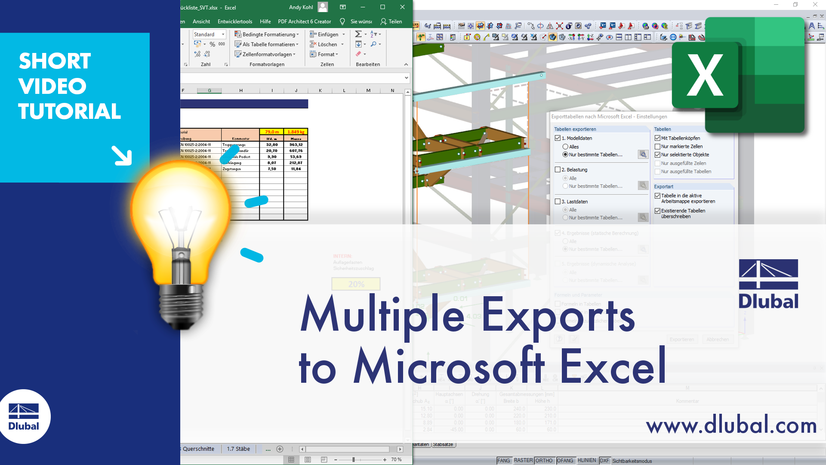Open the Standard number format dropdown
The image size is (826, 465).
(223, 34)
